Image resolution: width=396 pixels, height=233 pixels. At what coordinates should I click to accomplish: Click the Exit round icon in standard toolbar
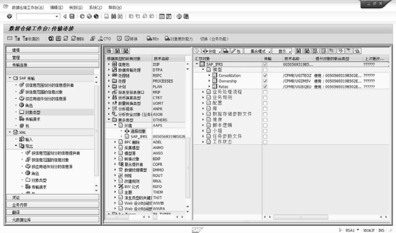(x=89, y=16)
